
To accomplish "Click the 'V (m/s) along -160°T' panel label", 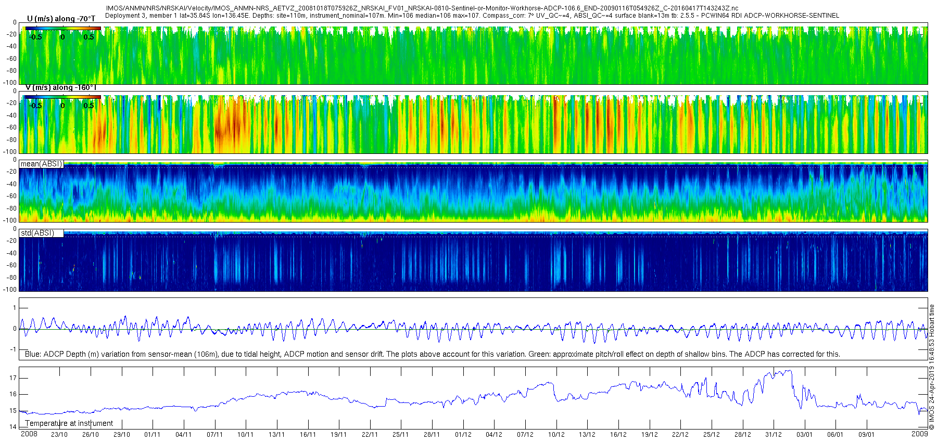I will [x=60, y=87].
